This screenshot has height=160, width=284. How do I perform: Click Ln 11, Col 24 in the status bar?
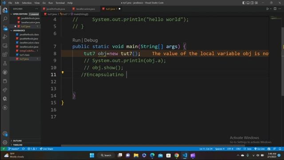206,149
